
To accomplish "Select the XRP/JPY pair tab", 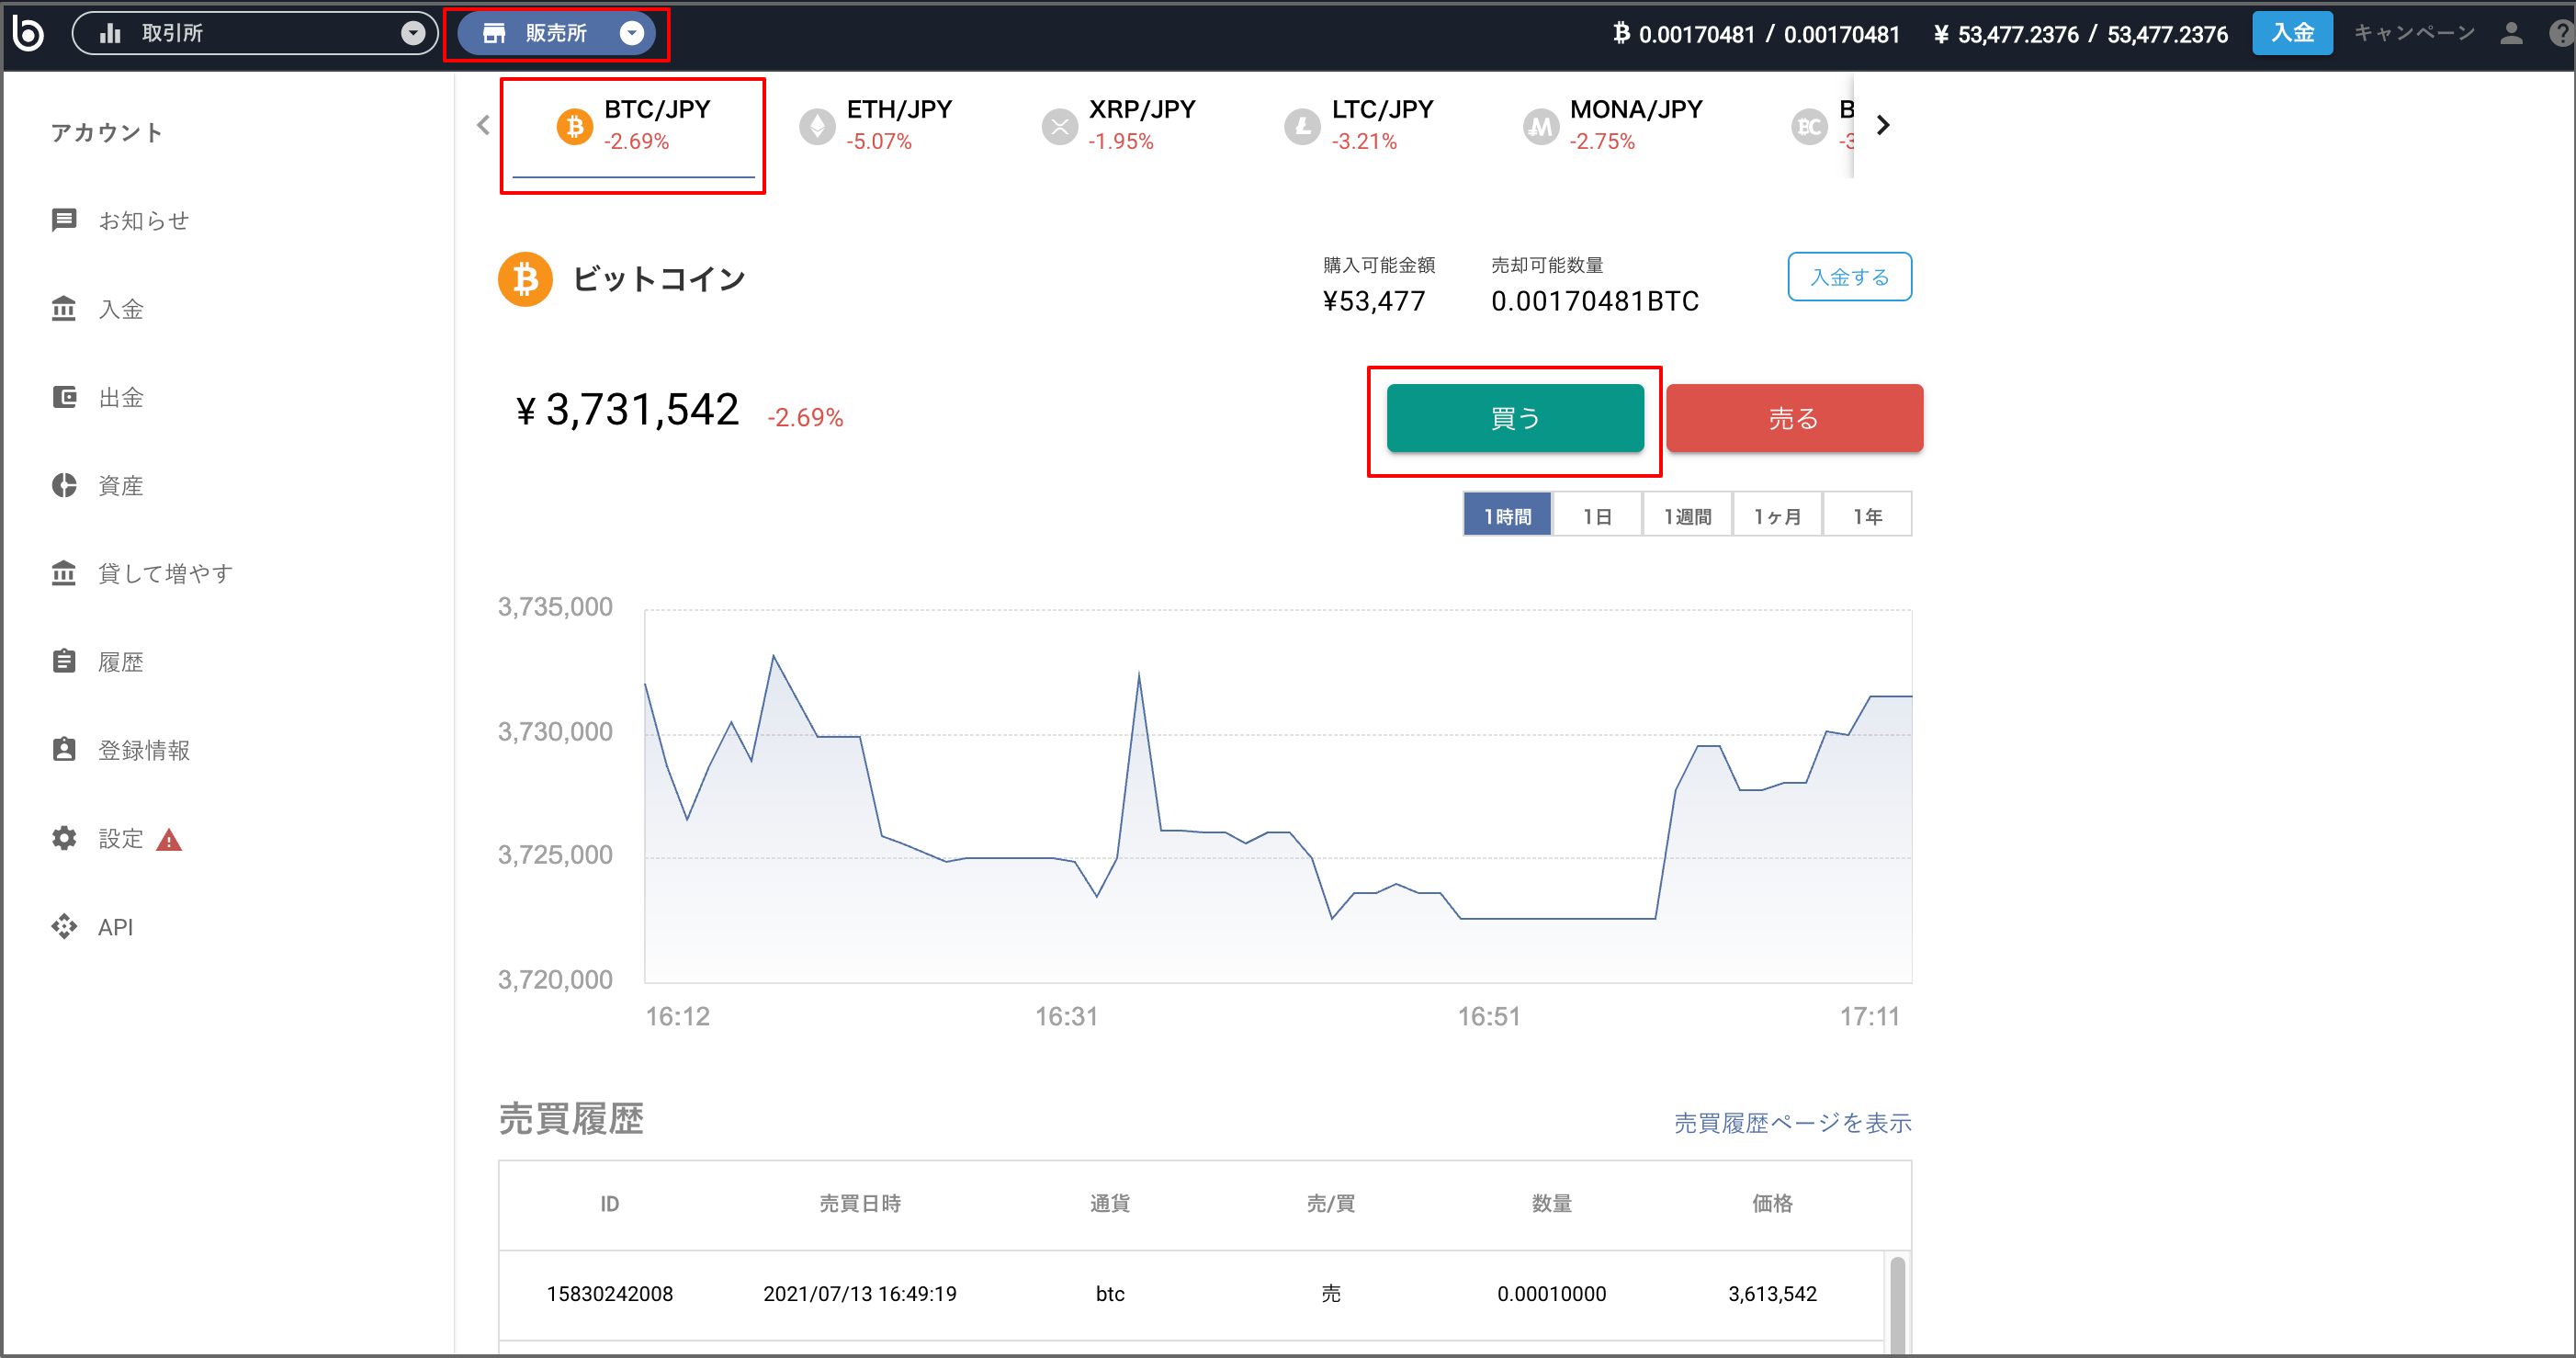I will 1118,125.
